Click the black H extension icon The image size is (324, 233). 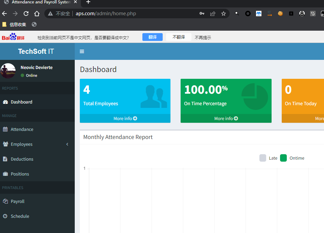pos(291,14)
